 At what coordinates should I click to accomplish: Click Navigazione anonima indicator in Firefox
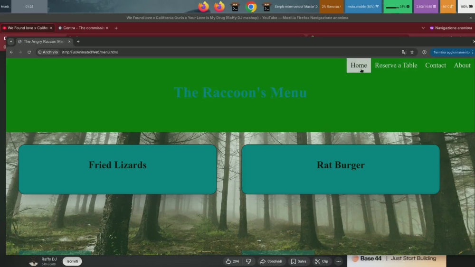451,28
